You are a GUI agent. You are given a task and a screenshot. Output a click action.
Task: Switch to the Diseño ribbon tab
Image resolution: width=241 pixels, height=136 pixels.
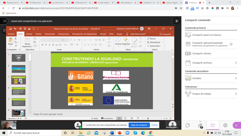pyautogui.click(x=39, y=34)
